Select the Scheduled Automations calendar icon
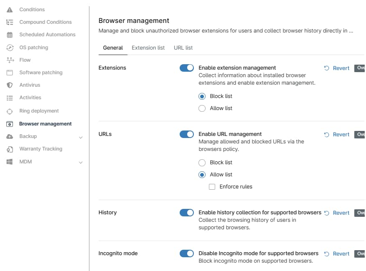 coord(10,35)
